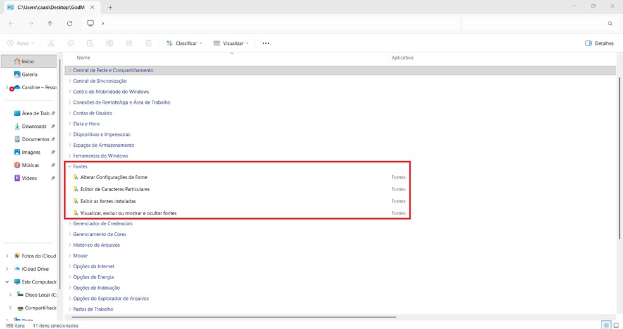The width and height of the screenshot is (623, 329).
Task: Click Histórico de Arquivos group
Action: (96, 245)
